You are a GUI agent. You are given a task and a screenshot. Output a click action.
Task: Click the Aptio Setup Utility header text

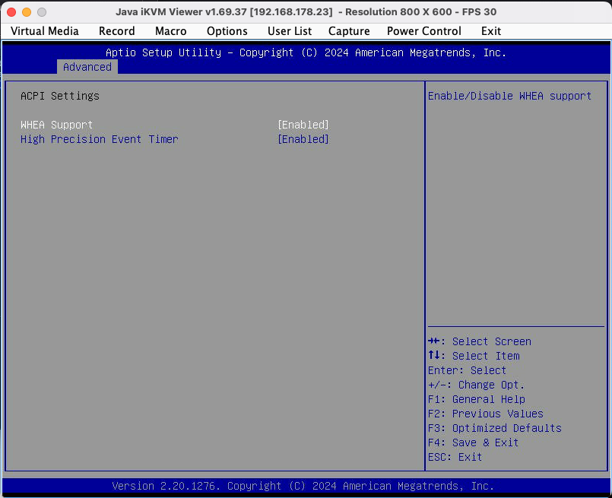pos(306,52)
